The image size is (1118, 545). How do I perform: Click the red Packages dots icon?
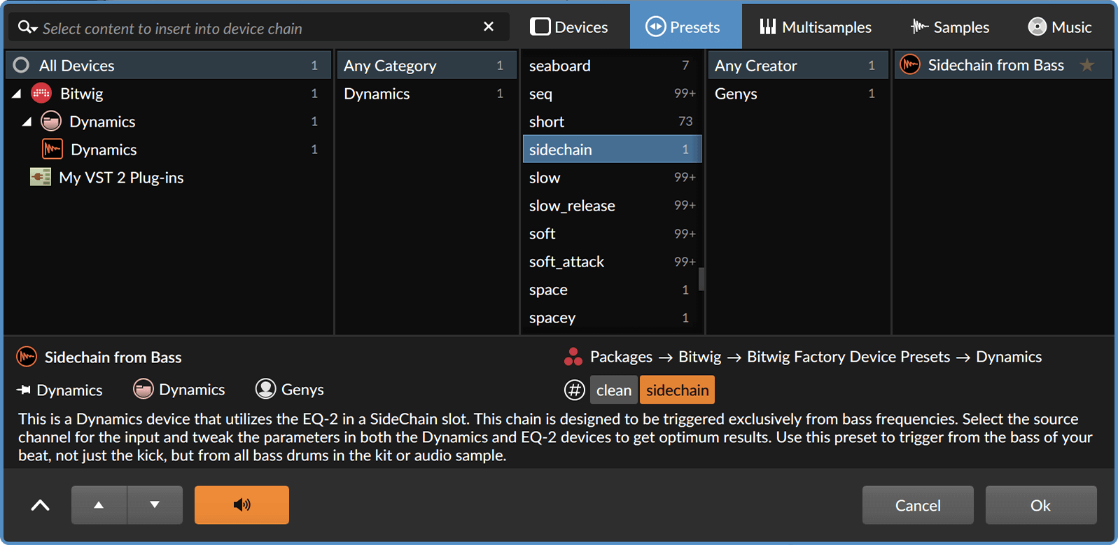[573, 357]
